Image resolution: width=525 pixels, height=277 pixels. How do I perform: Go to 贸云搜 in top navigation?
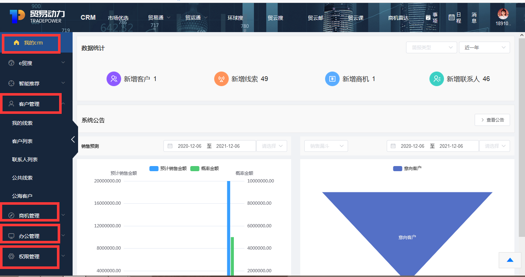coord(275,18)
